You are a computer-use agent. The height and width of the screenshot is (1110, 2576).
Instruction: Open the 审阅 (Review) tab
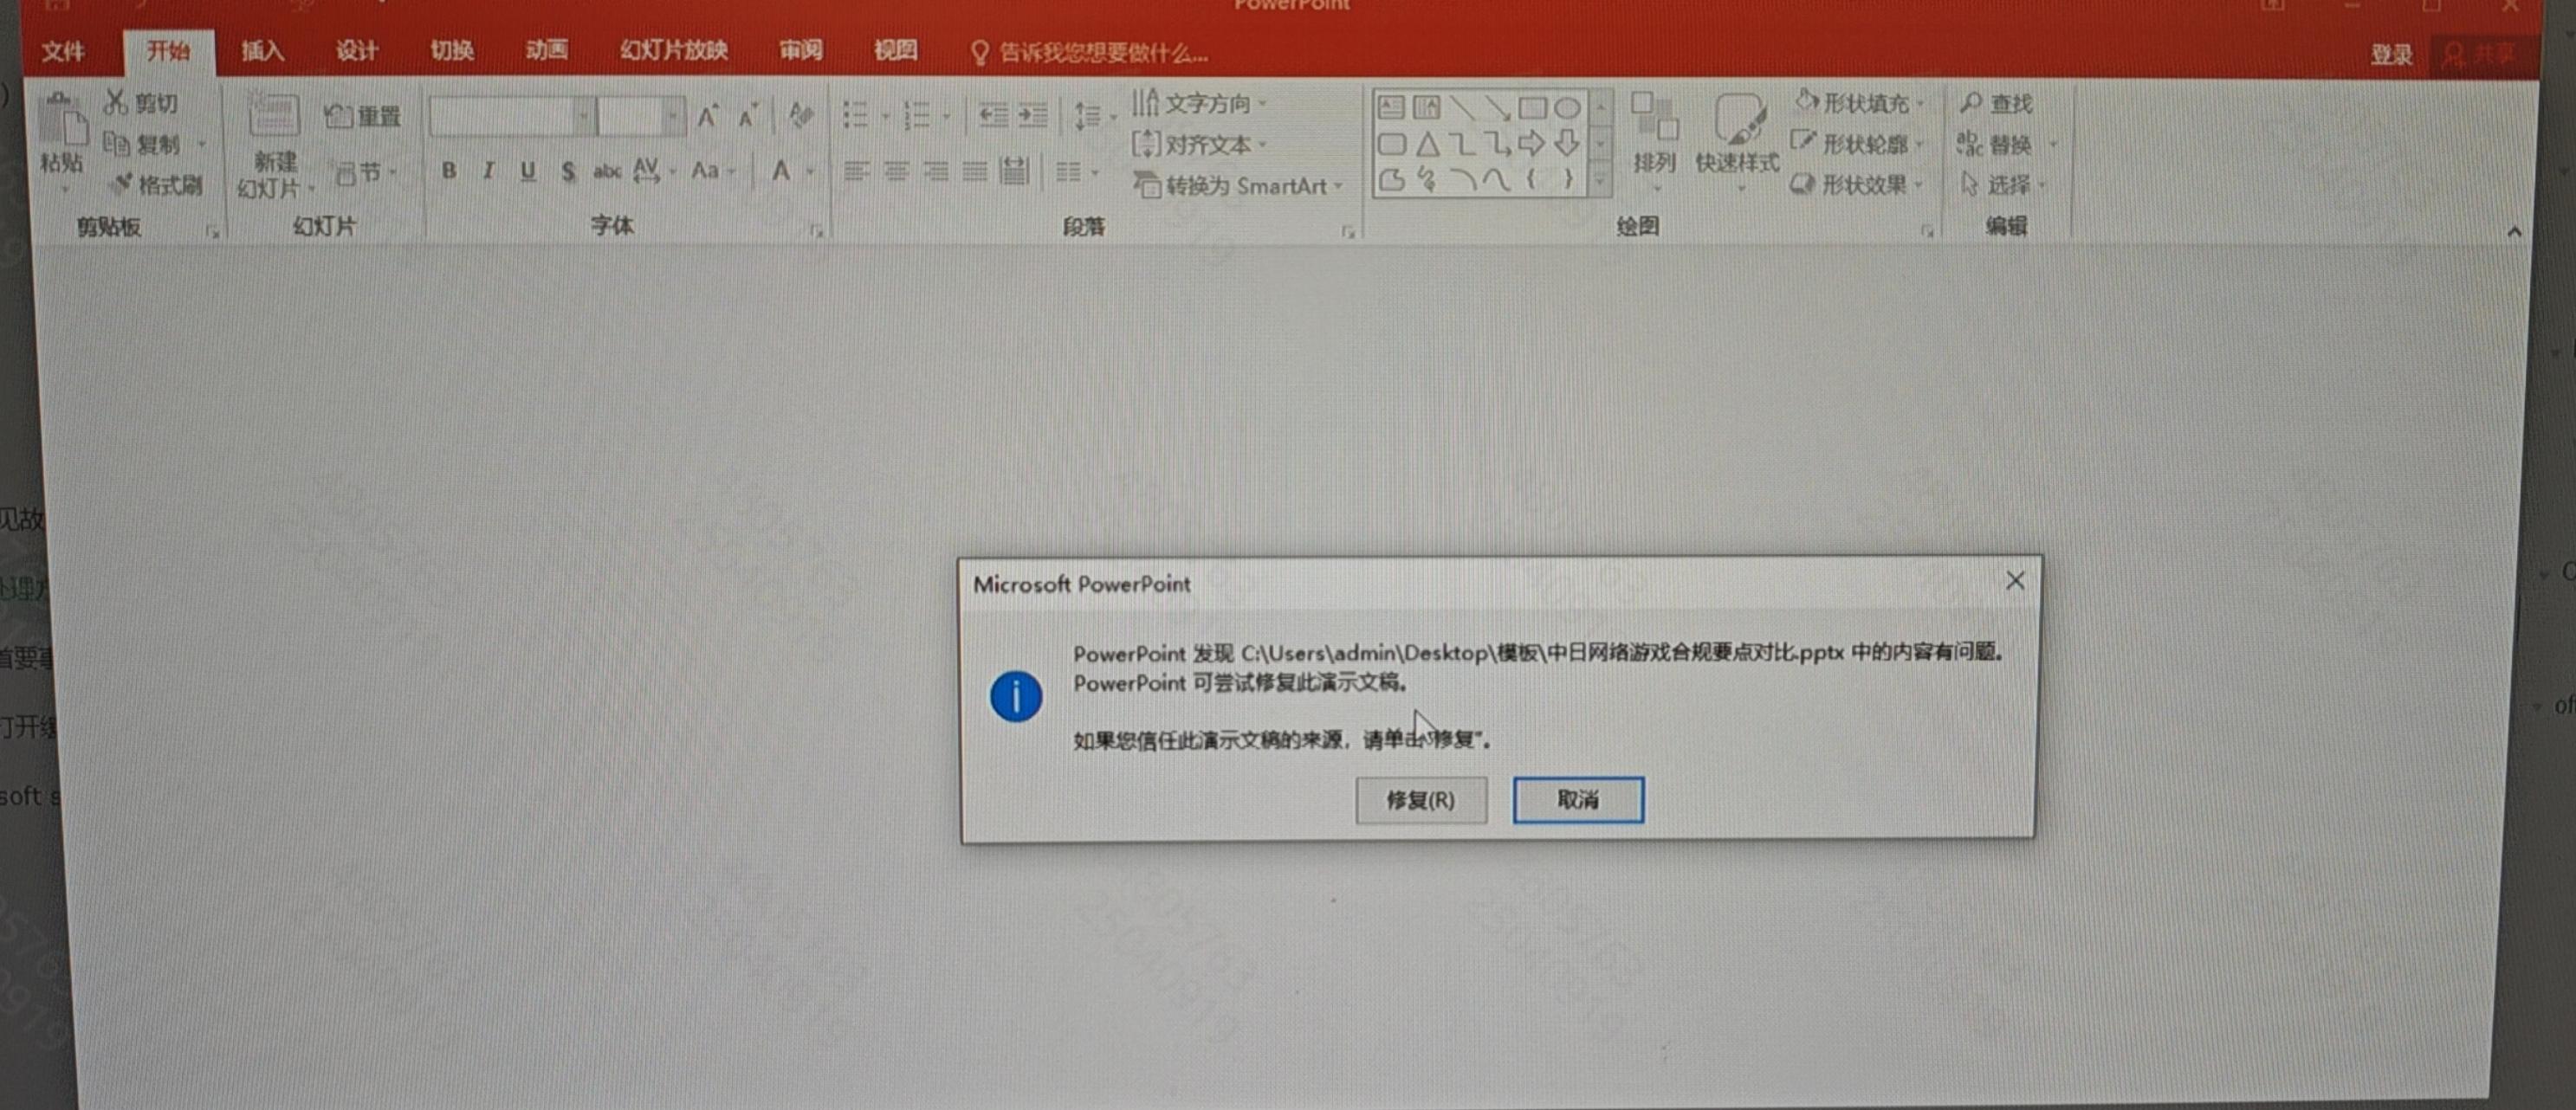(801, 51)
